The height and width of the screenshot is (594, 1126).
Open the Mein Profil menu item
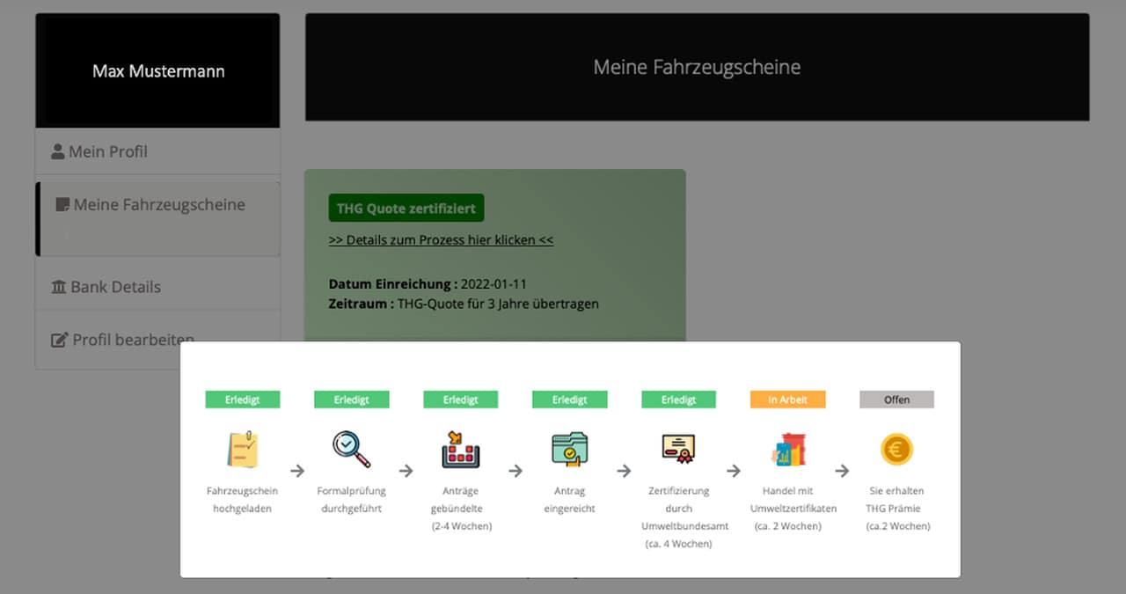coord(157,151)
